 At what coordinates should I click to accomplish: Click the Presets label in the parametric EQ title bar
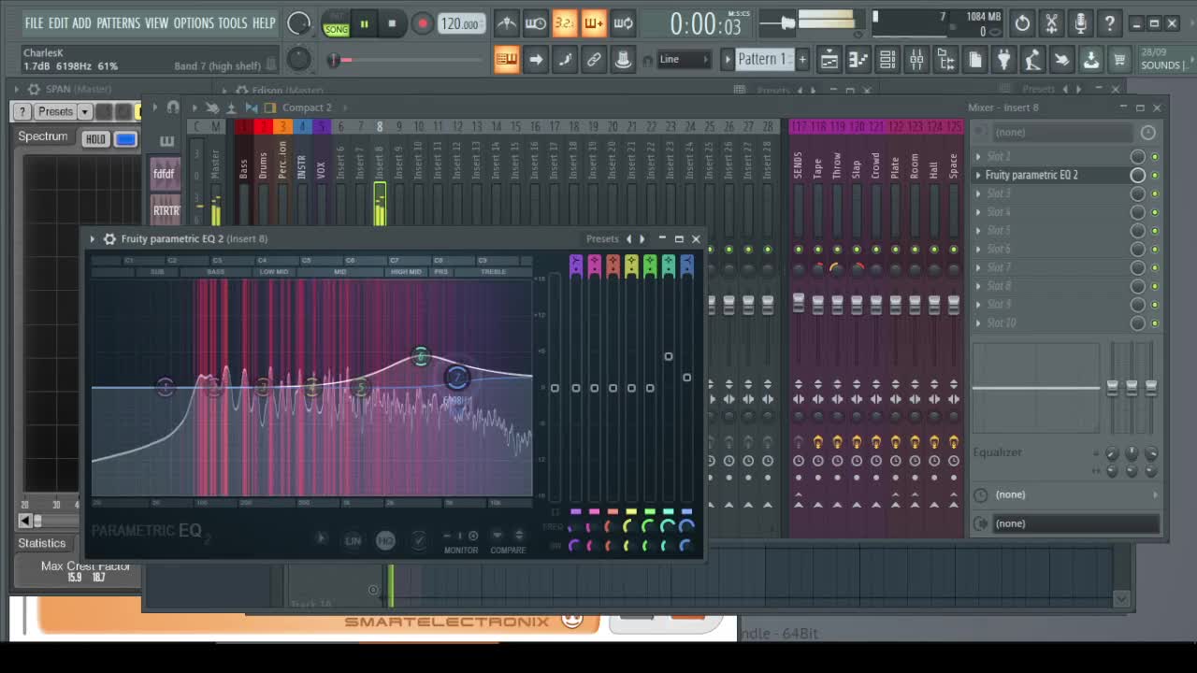click(x=602, y=239)
